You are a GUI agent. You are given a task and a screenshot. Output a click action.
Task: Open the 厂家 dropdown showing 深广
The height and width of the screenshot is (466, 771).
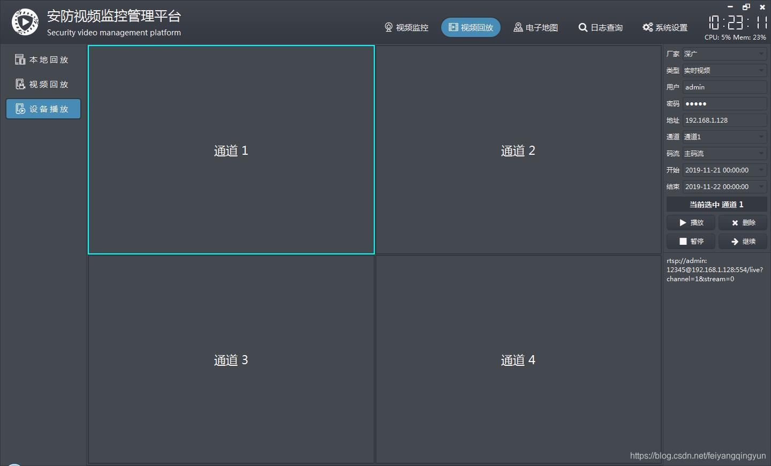point(725,54)
